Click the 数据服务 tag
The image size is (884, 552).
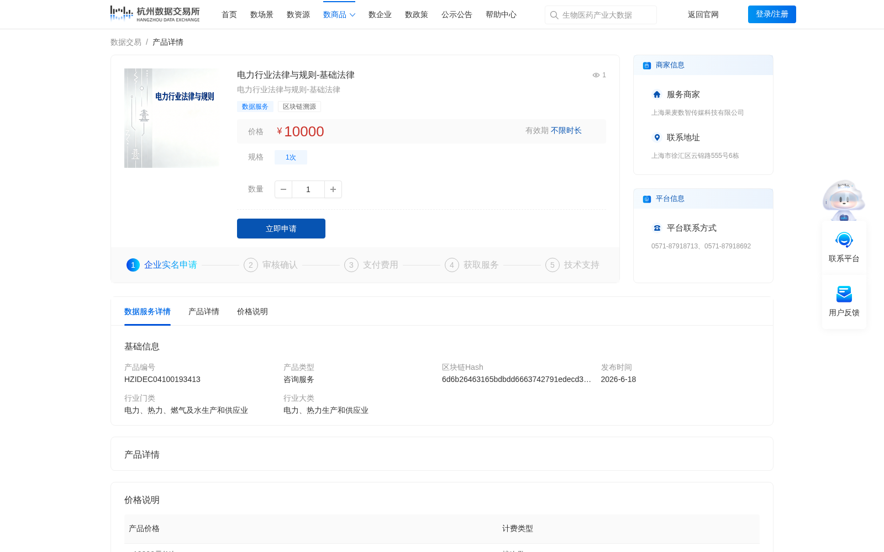tap(255, 107)
